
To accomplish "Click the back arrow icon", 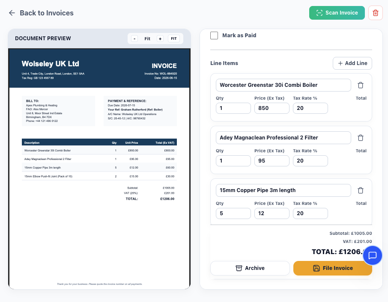I will (x=12, y=13).
